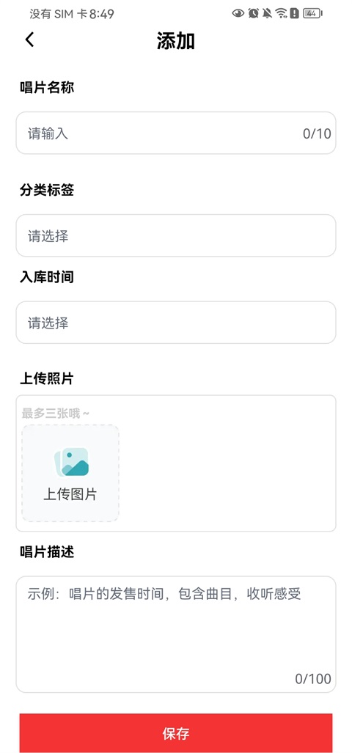Screen dimensions: 352x753
Task: Open the 分类标签 selector
Action: click(x=176, y=235)
